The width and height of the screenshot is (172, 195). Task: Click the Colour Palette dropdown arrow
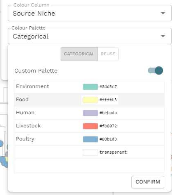click(163, 36)
